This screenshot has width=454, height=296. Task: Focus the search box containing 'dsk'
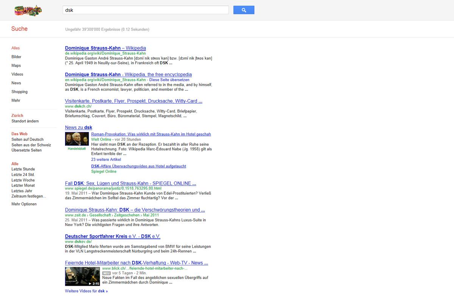(x=146, y=10)
